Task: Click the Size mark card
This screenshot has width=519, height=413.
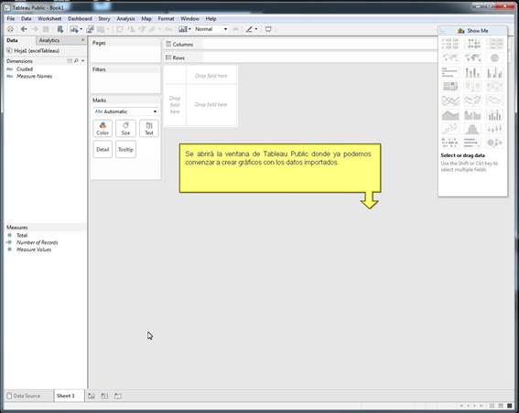Action: click(125, 129)
